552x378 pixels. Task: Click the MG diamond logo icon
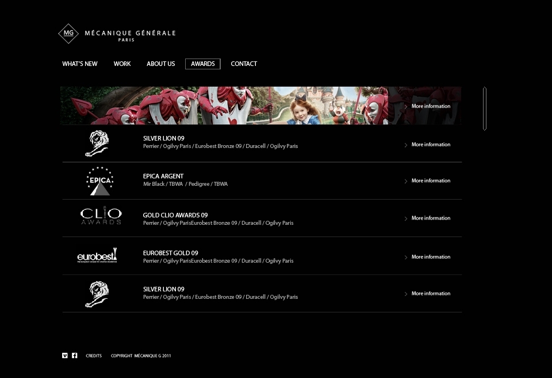point(68,34)
